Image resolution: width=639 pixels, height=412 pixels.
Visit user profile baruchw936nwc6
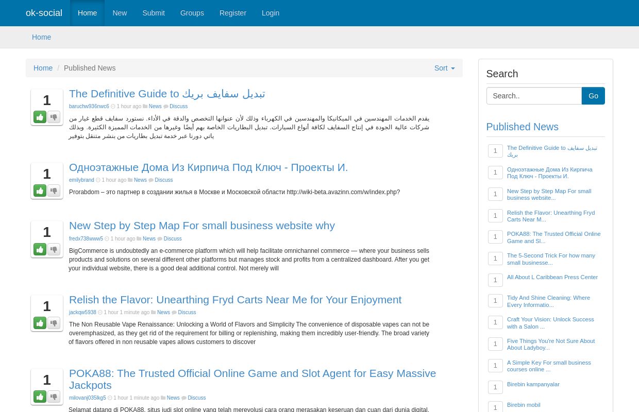coord(89,106)
